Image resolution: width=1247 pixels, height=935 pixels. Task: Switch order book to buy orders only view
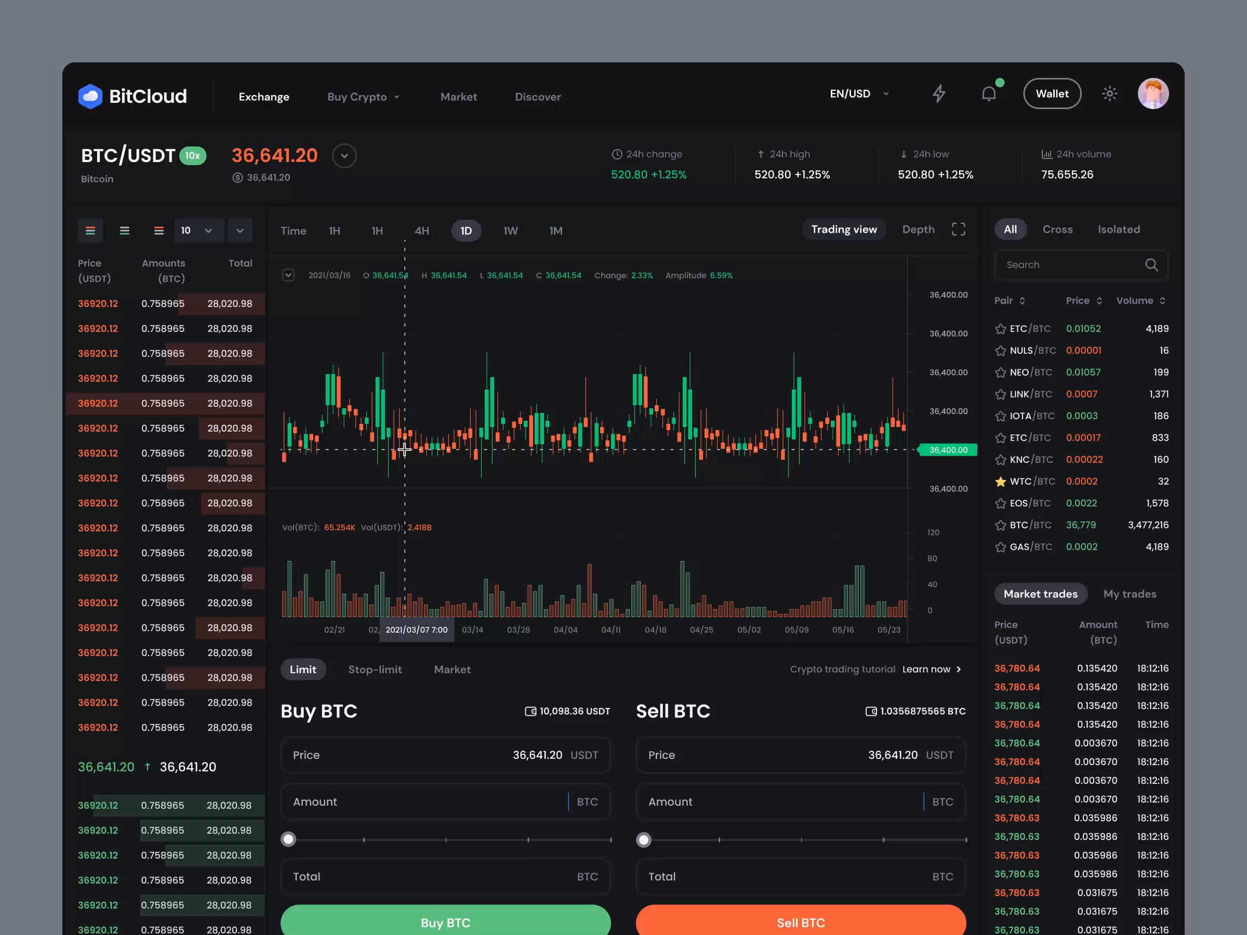(x=125, y=231)
